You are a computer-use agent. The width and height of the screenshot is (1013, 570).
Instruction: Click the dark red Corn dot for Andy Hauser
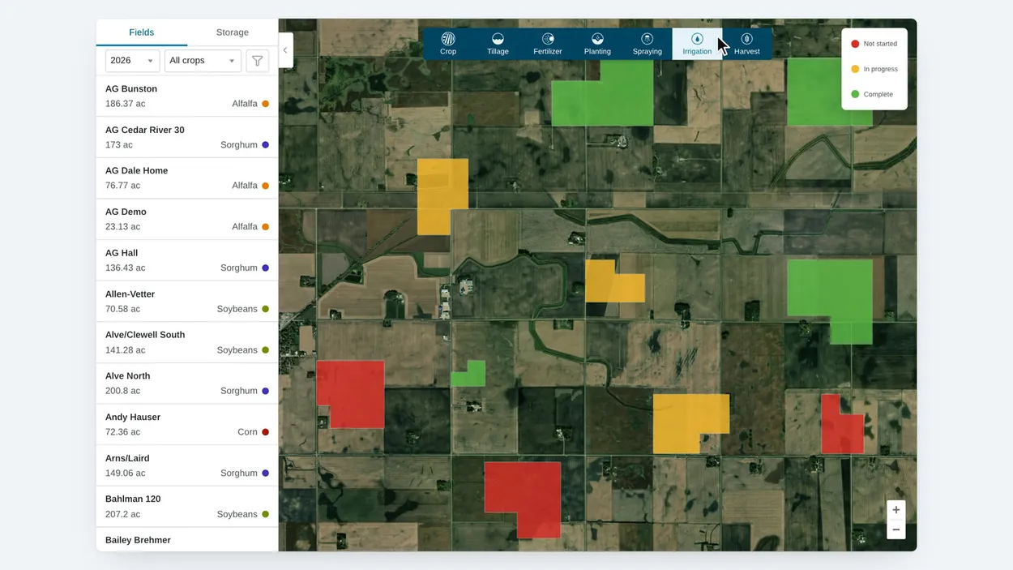click(x=265, y=432)
